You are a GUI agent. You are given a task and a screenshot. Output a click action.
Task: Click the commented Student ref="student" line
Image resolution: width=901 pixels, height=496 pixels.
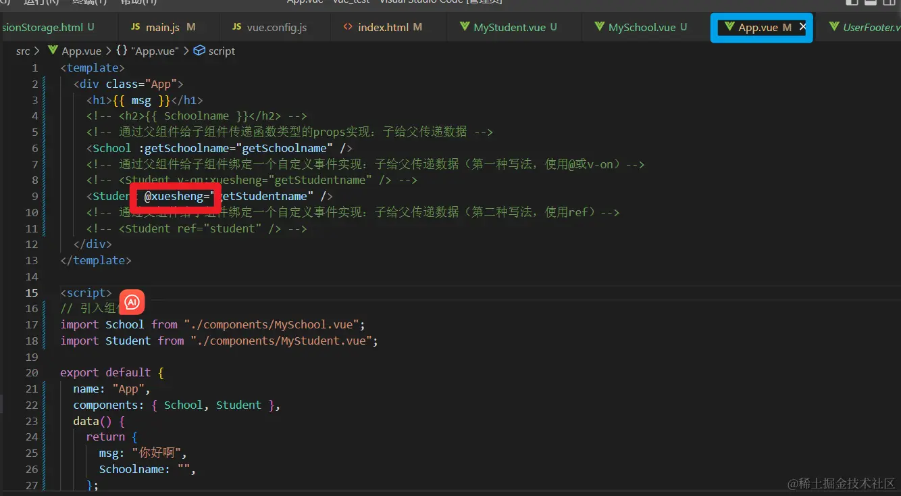click(x=197, y=228)
